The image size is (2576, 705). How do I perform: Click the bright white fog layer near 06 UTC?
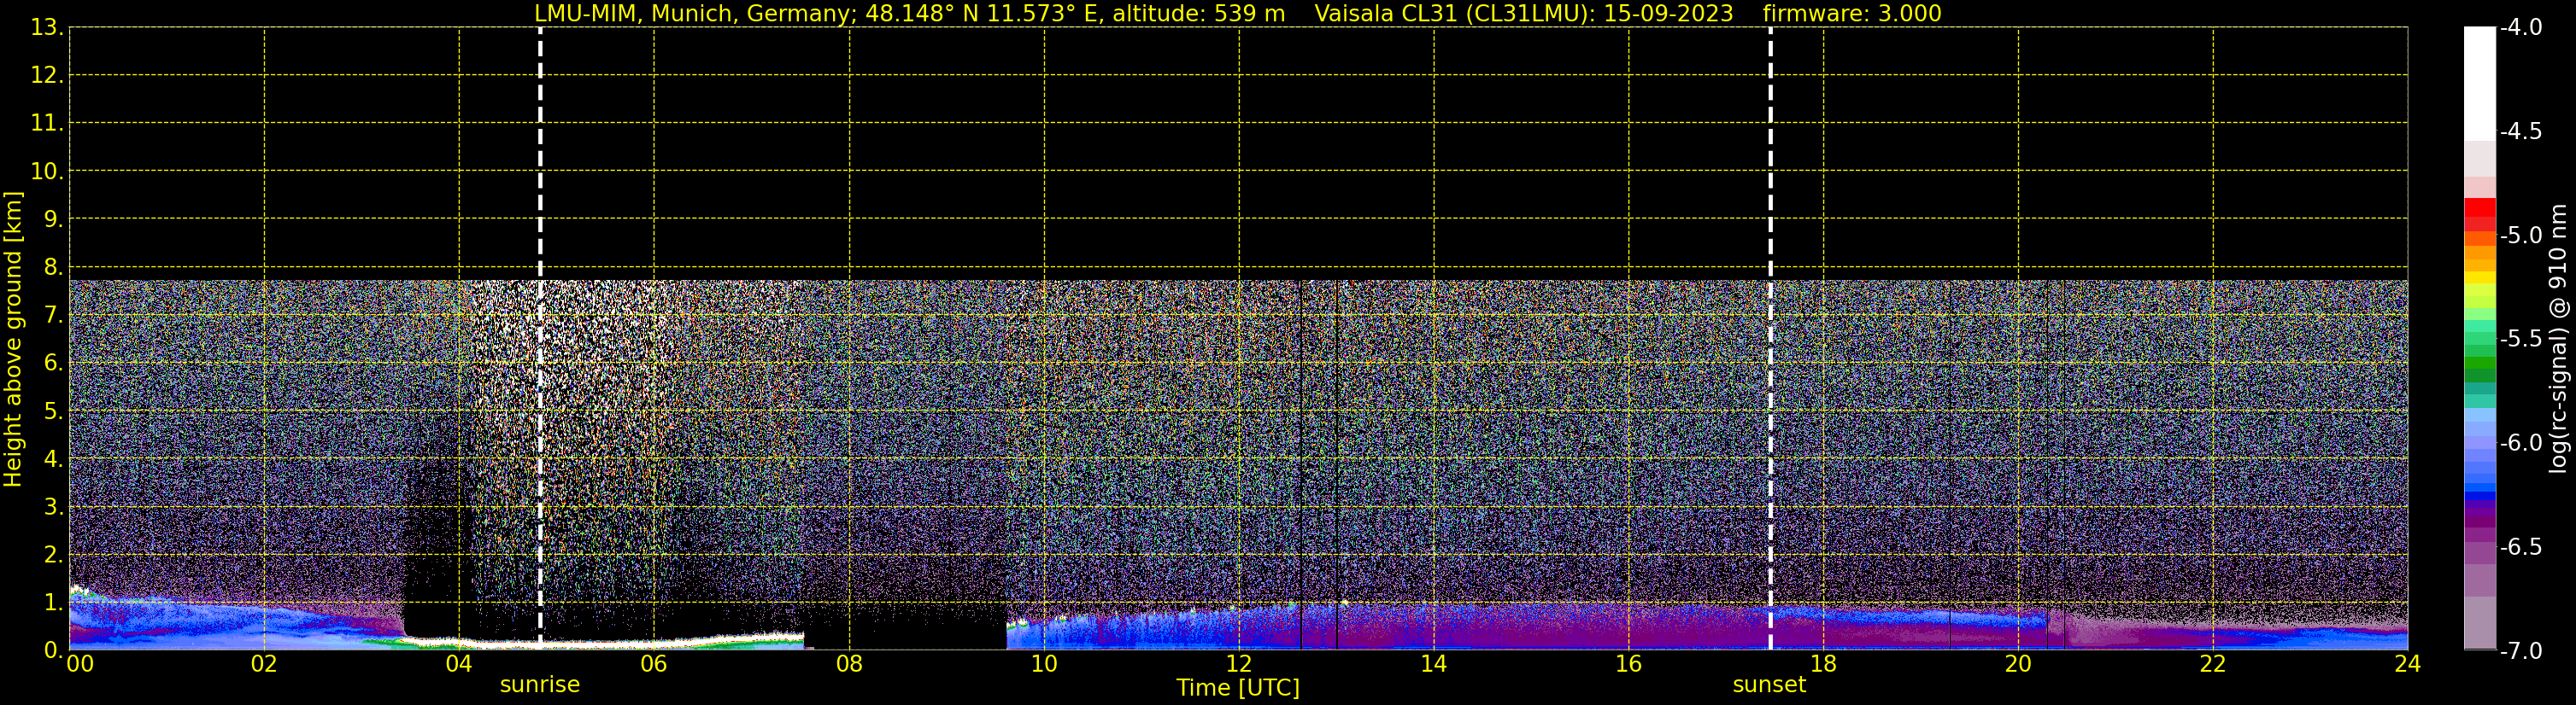[x=654, y=644]
